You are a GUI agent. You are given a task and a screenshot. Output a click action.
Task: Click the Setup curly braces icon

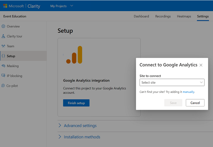click(3, 56)
